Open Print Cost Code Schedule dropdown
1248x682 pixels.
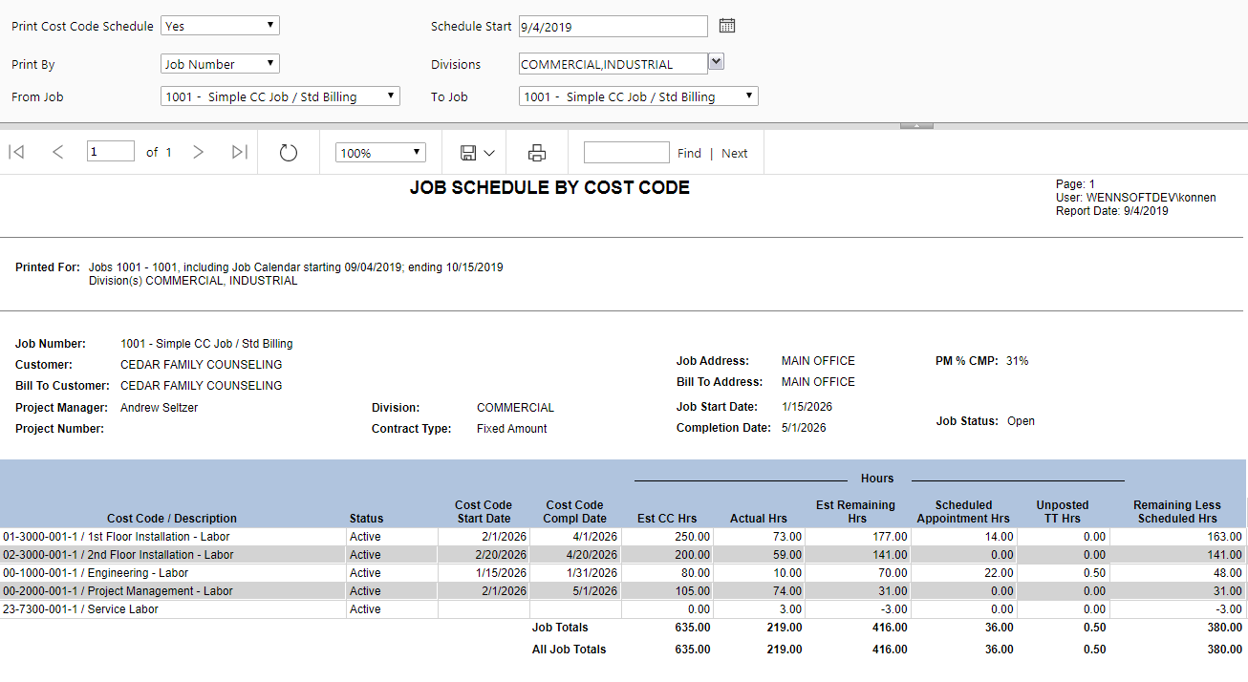220,26
